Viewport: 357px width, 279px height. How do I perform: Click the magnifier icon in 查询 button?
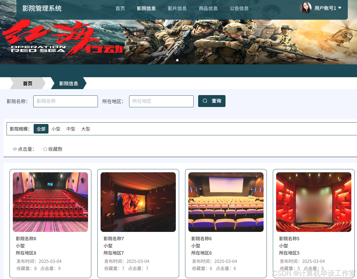point(205,101)
